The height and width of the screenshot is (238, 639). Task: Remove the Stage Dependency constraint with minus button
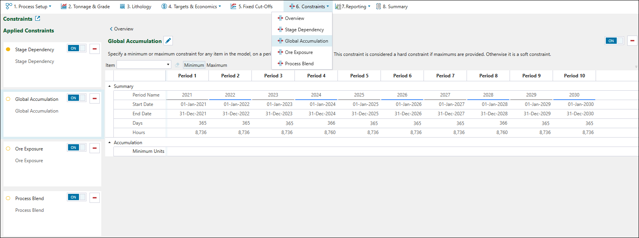(95, 49)
